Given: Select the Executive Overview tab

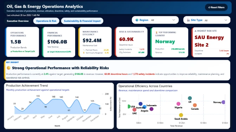Looking at the screenshot, I should [x=18, y=21].
